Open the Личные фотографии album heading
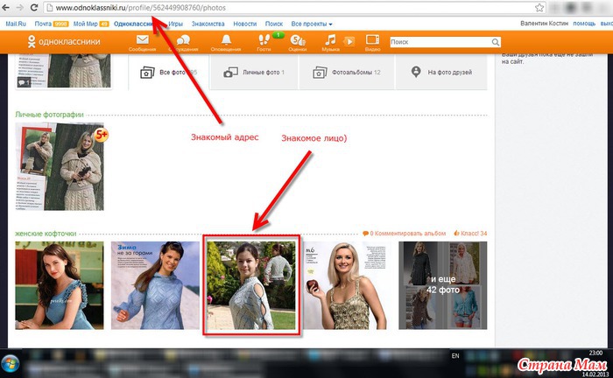Viewport: 613px width, 378px height. click(x=49, y=115)
